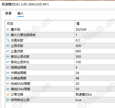Select the 最大订单总数限制 parameter name
115x108 pixels.
(23, 35)
